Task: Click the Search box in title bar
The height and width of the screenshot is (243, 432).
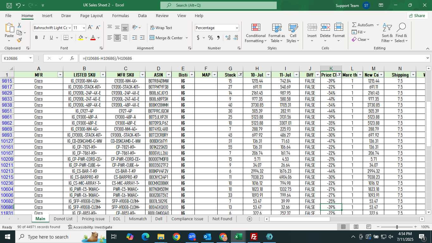Action: coord(219,5)
